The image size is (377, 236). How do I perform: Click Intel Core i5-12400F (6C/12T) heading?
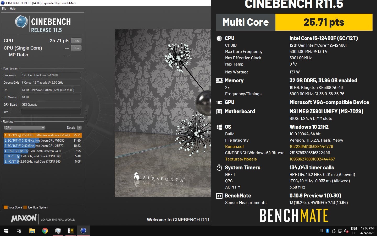click(x=324, y=38)
